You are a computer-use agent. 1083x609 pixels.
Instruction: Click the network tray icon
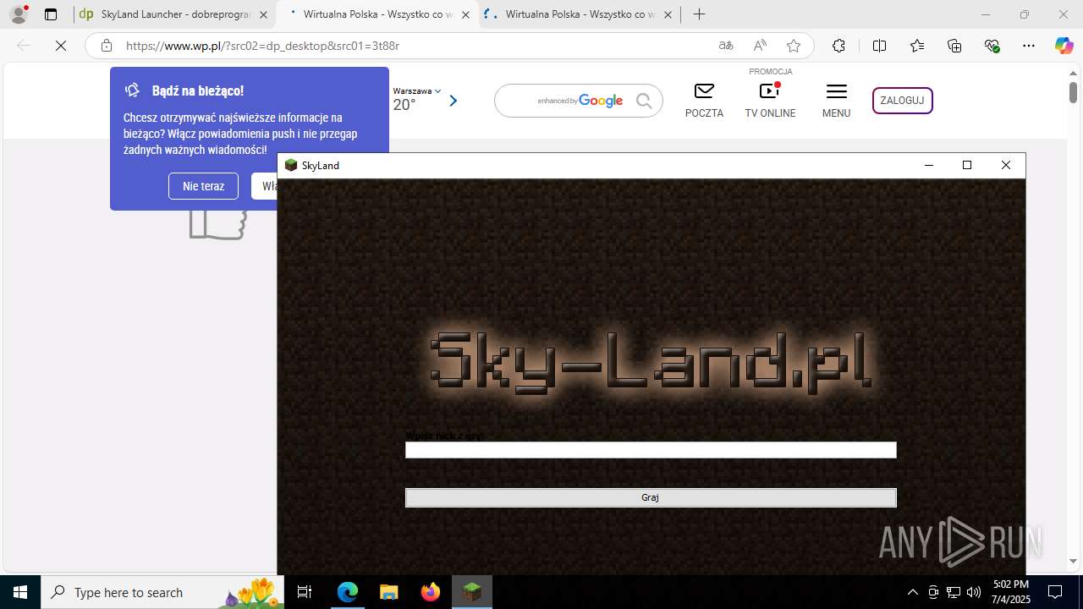954,592
